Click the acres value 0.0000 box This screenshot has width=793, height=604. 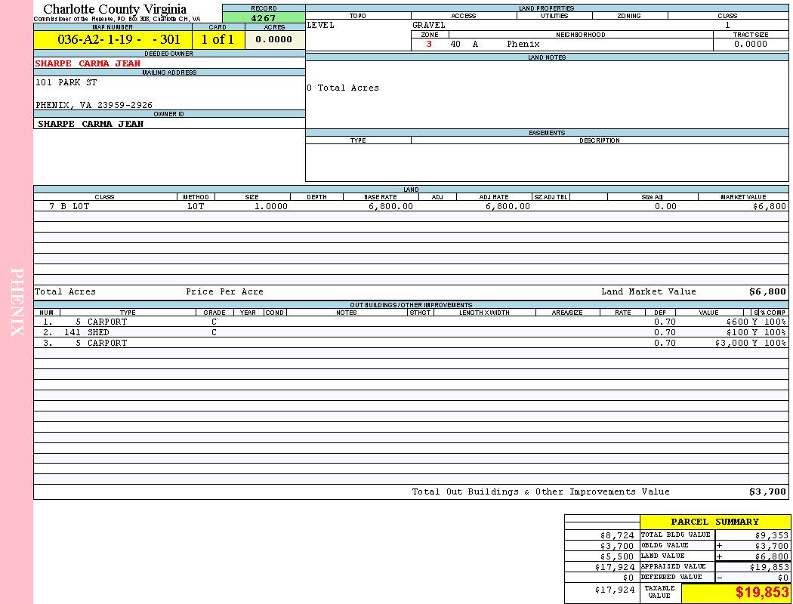[274, 40]
